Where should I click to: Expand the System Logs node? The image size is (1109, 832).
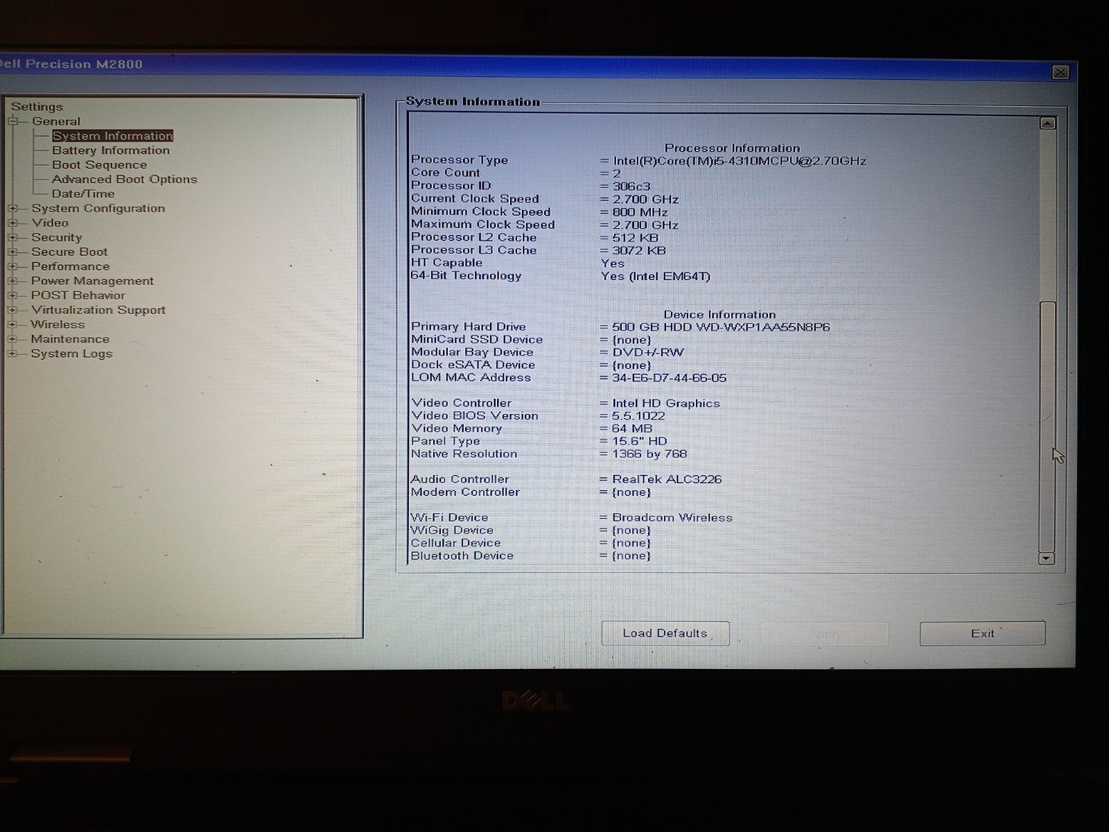[12, 354]
